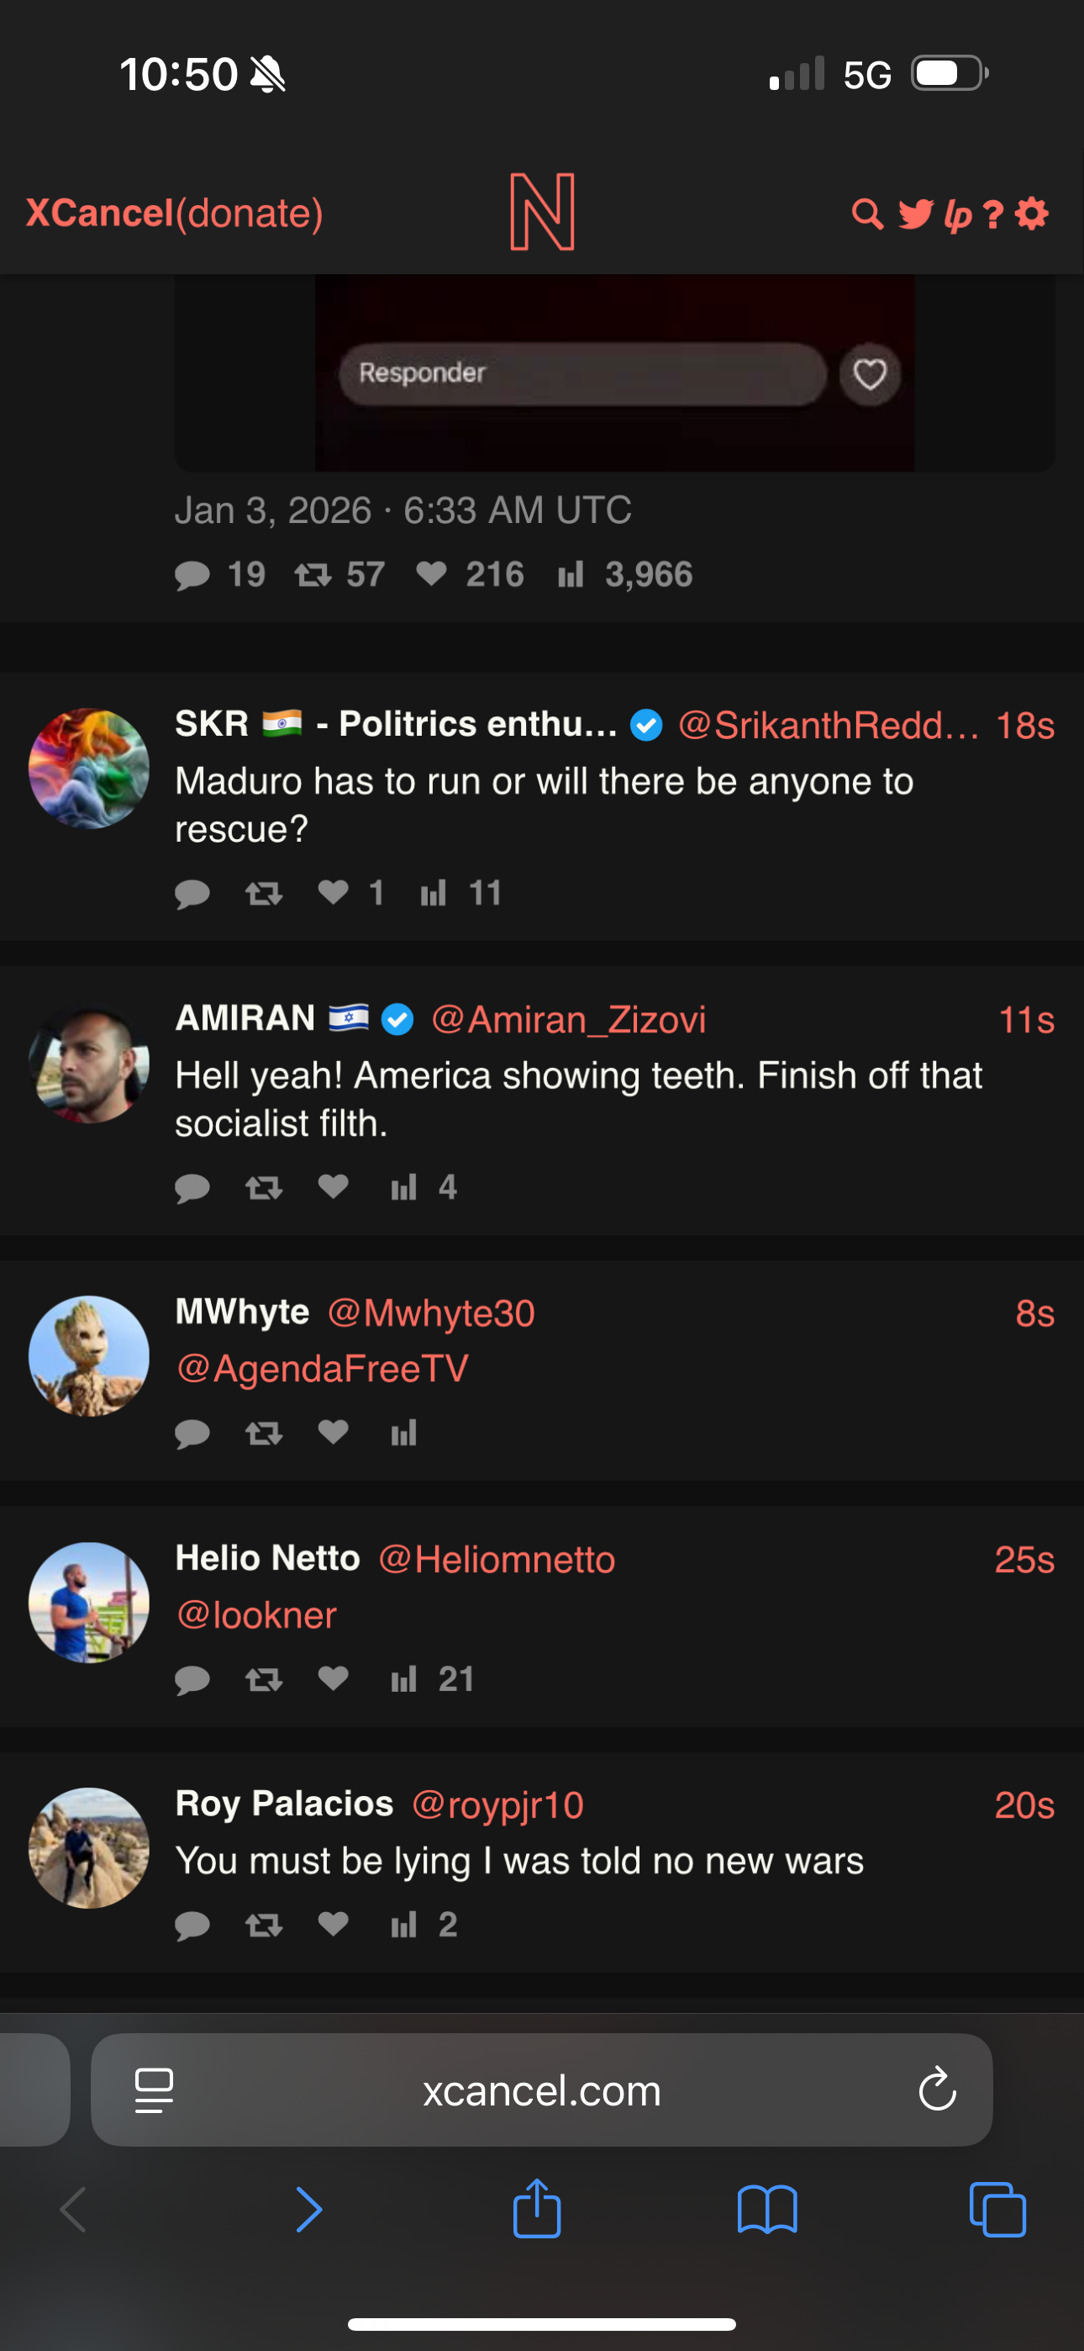Go forward in Safari
Screen dimensions: 1084x2351
pos(309,2210)
